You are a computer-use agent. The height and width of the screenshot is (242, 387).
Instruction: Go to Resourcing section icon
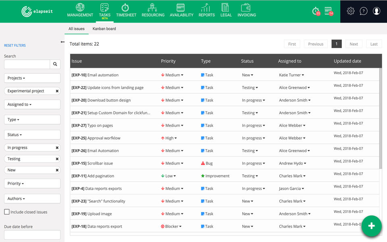pyautogui.click(x=153, y=8)
